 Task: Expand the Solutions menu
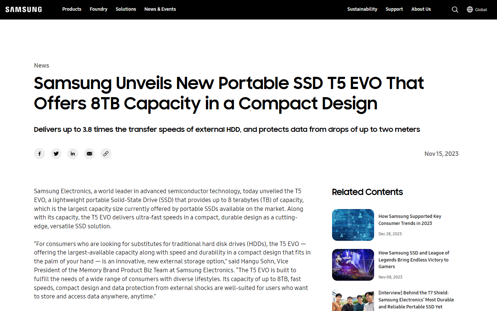[x=126, y=9]
